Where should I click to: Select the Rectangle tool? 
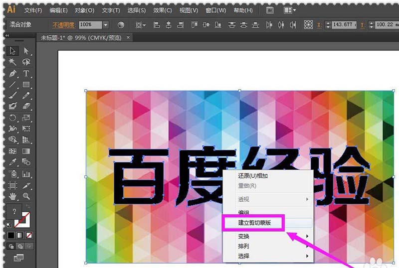26,84
